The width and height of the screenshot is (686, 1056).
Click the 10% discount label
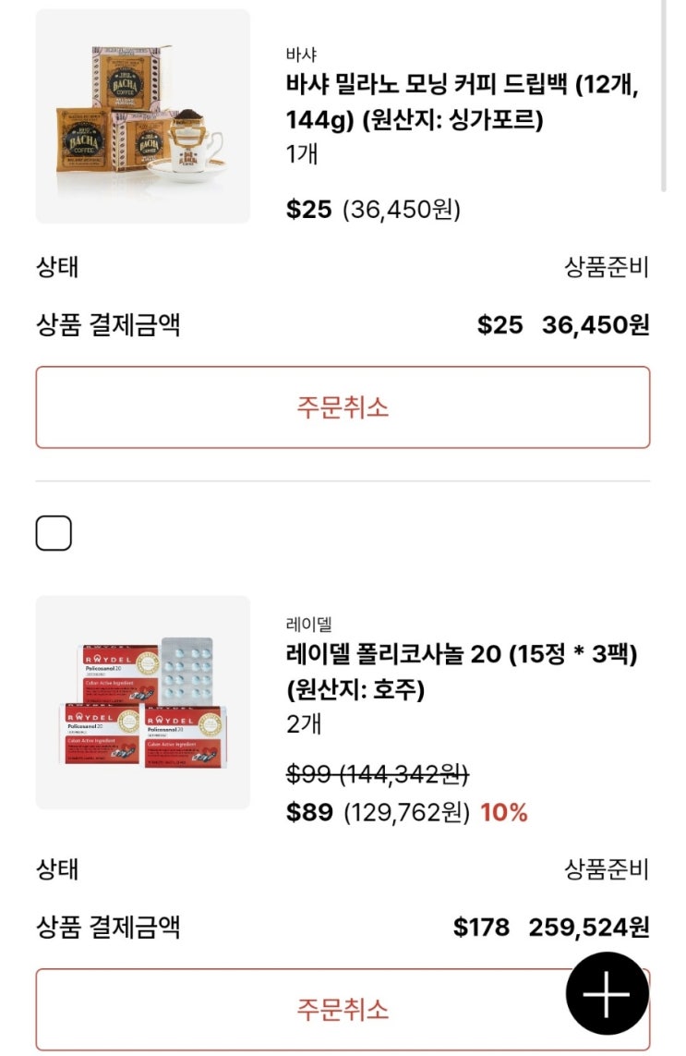click(504, 813)
